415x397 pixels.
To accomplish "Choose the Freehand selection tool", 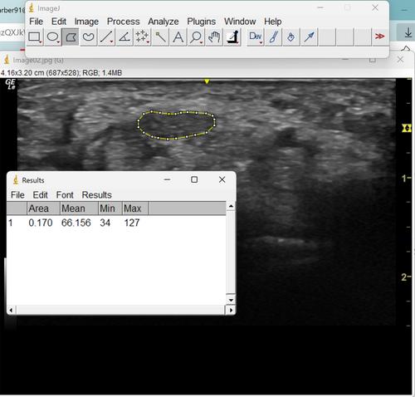I will pos(88,37).
